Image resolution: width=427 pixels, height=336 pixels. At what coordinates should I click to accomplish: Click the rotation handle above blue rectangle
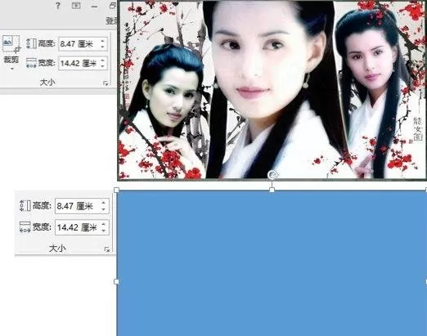pyautogui.click(x=272, y=175)
